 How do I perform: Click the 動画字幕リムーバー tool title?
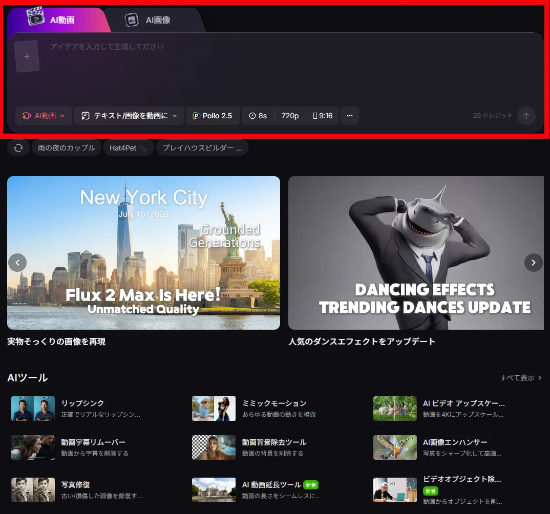(93, 442)
